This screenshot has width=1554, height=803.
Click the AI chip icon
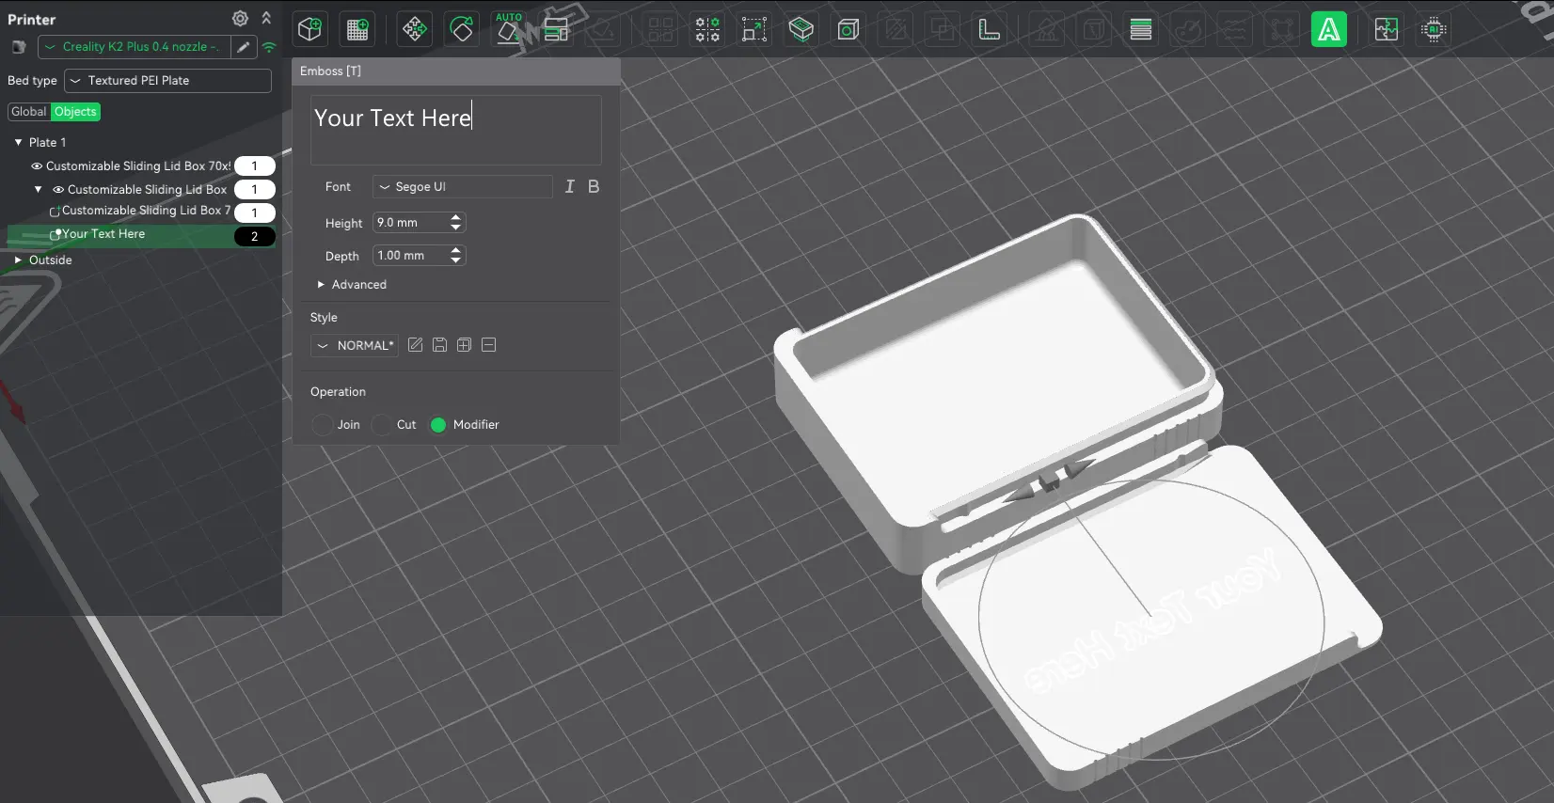tap(1434, 30)
